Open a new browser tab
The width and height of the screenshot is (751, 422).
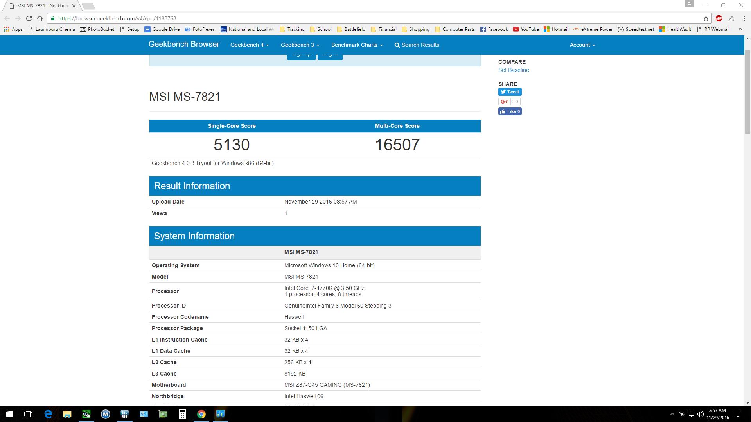pos(88,6)
